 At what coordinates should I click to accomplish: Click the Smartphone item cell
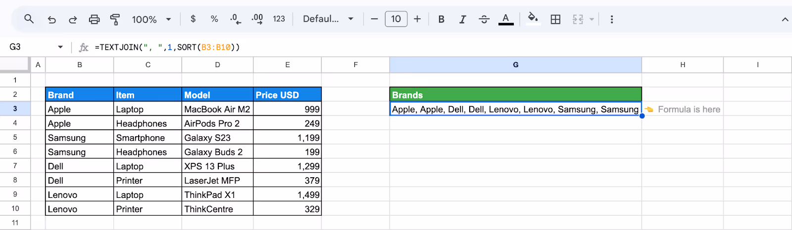pos(148,138)
